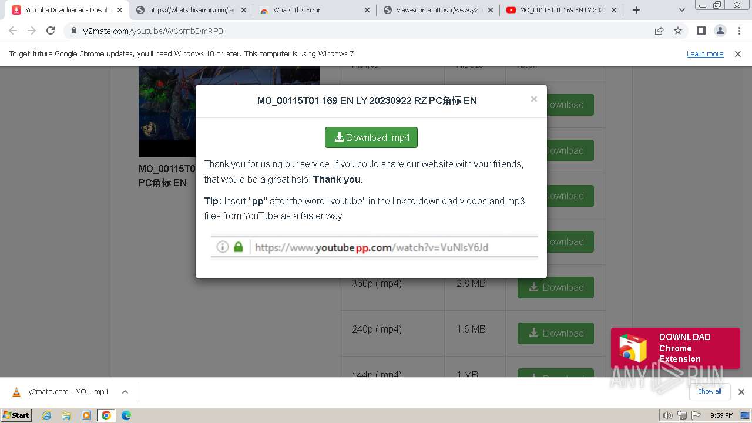Close the Whats This Error tab
This screenshot has width=752, height=423.
tap(367, 10)
